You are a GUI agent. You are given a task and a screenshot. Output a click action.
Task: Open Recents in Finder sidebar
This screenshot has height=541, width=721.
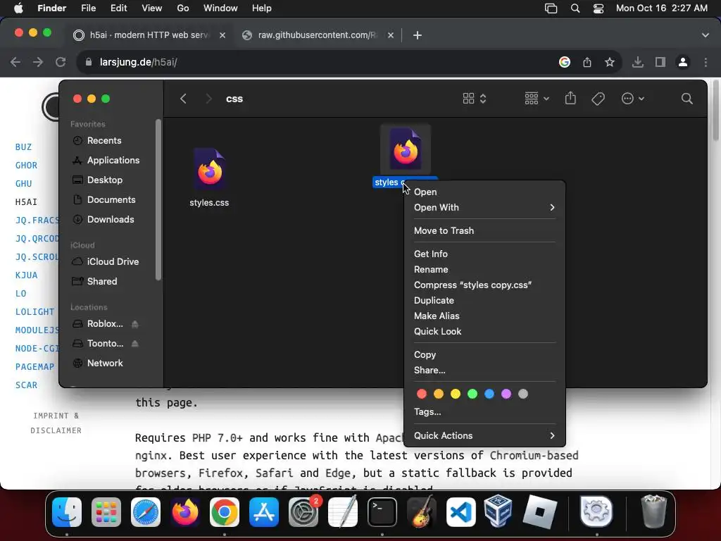104,140
